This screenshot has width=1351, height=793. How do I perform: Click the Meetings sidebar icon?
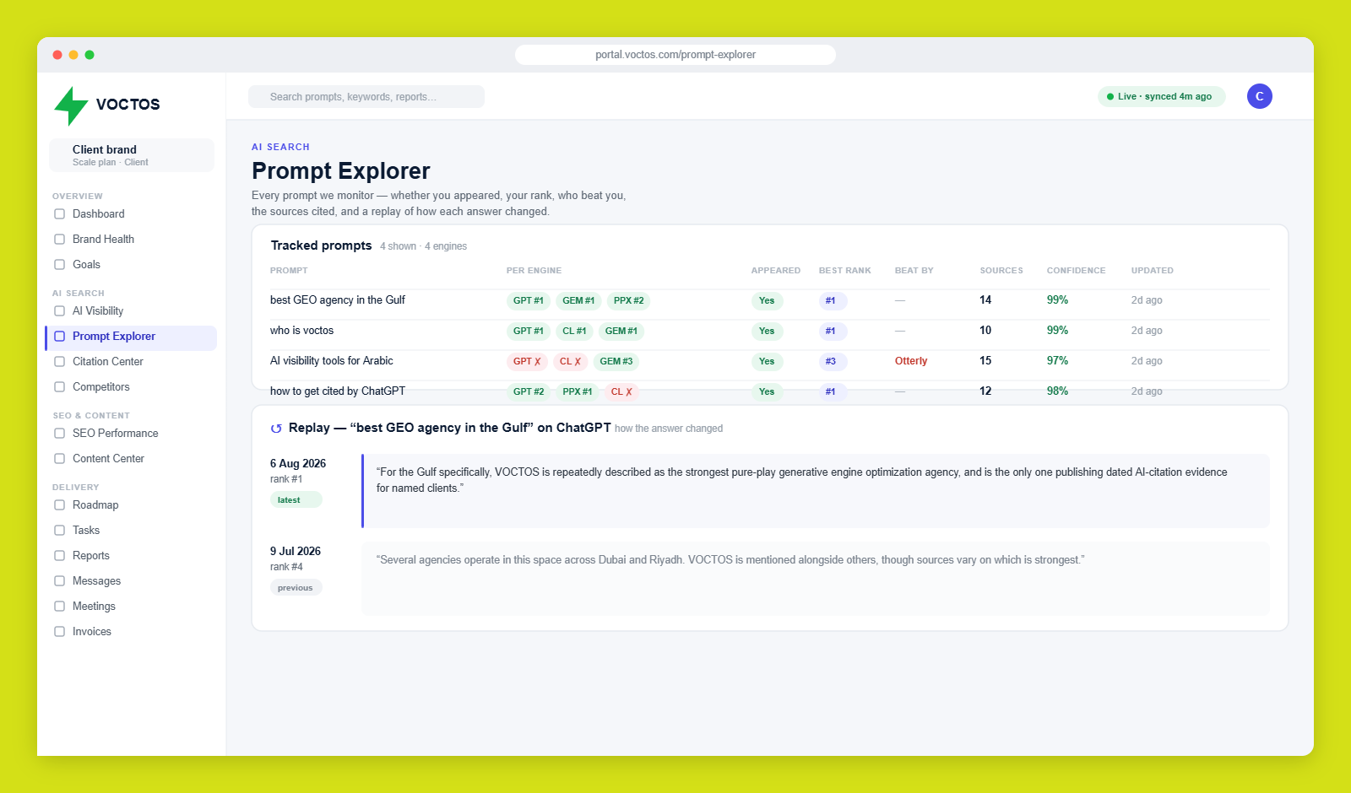click(59, 607)
